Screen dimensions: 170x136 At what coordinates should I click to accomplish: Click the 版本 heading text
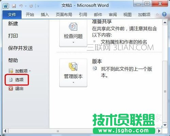tap(97, 61)
